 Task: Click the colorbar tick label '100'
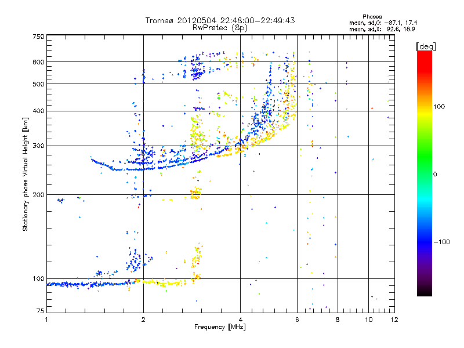439,107
